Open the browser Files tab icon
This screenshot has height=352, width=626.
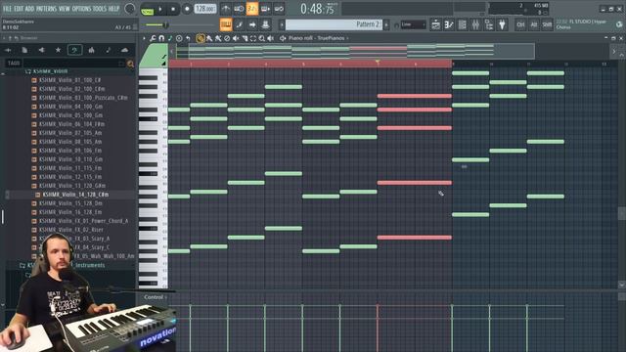tap(24, 50)
